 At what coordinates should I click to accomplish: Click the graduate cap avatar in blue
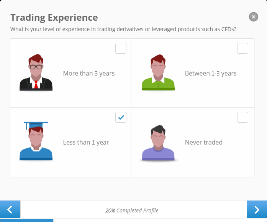point(36,141)
